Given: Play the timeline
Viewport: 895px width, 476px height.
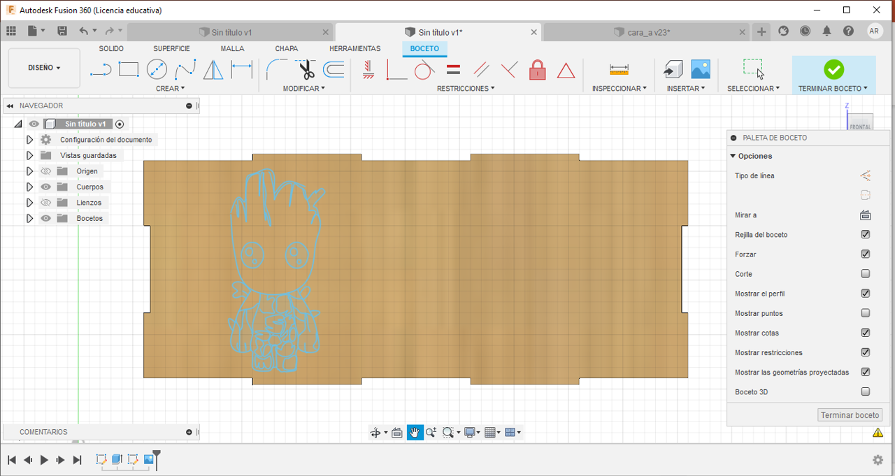Looking at the screenshot, I should click(44, 460).
